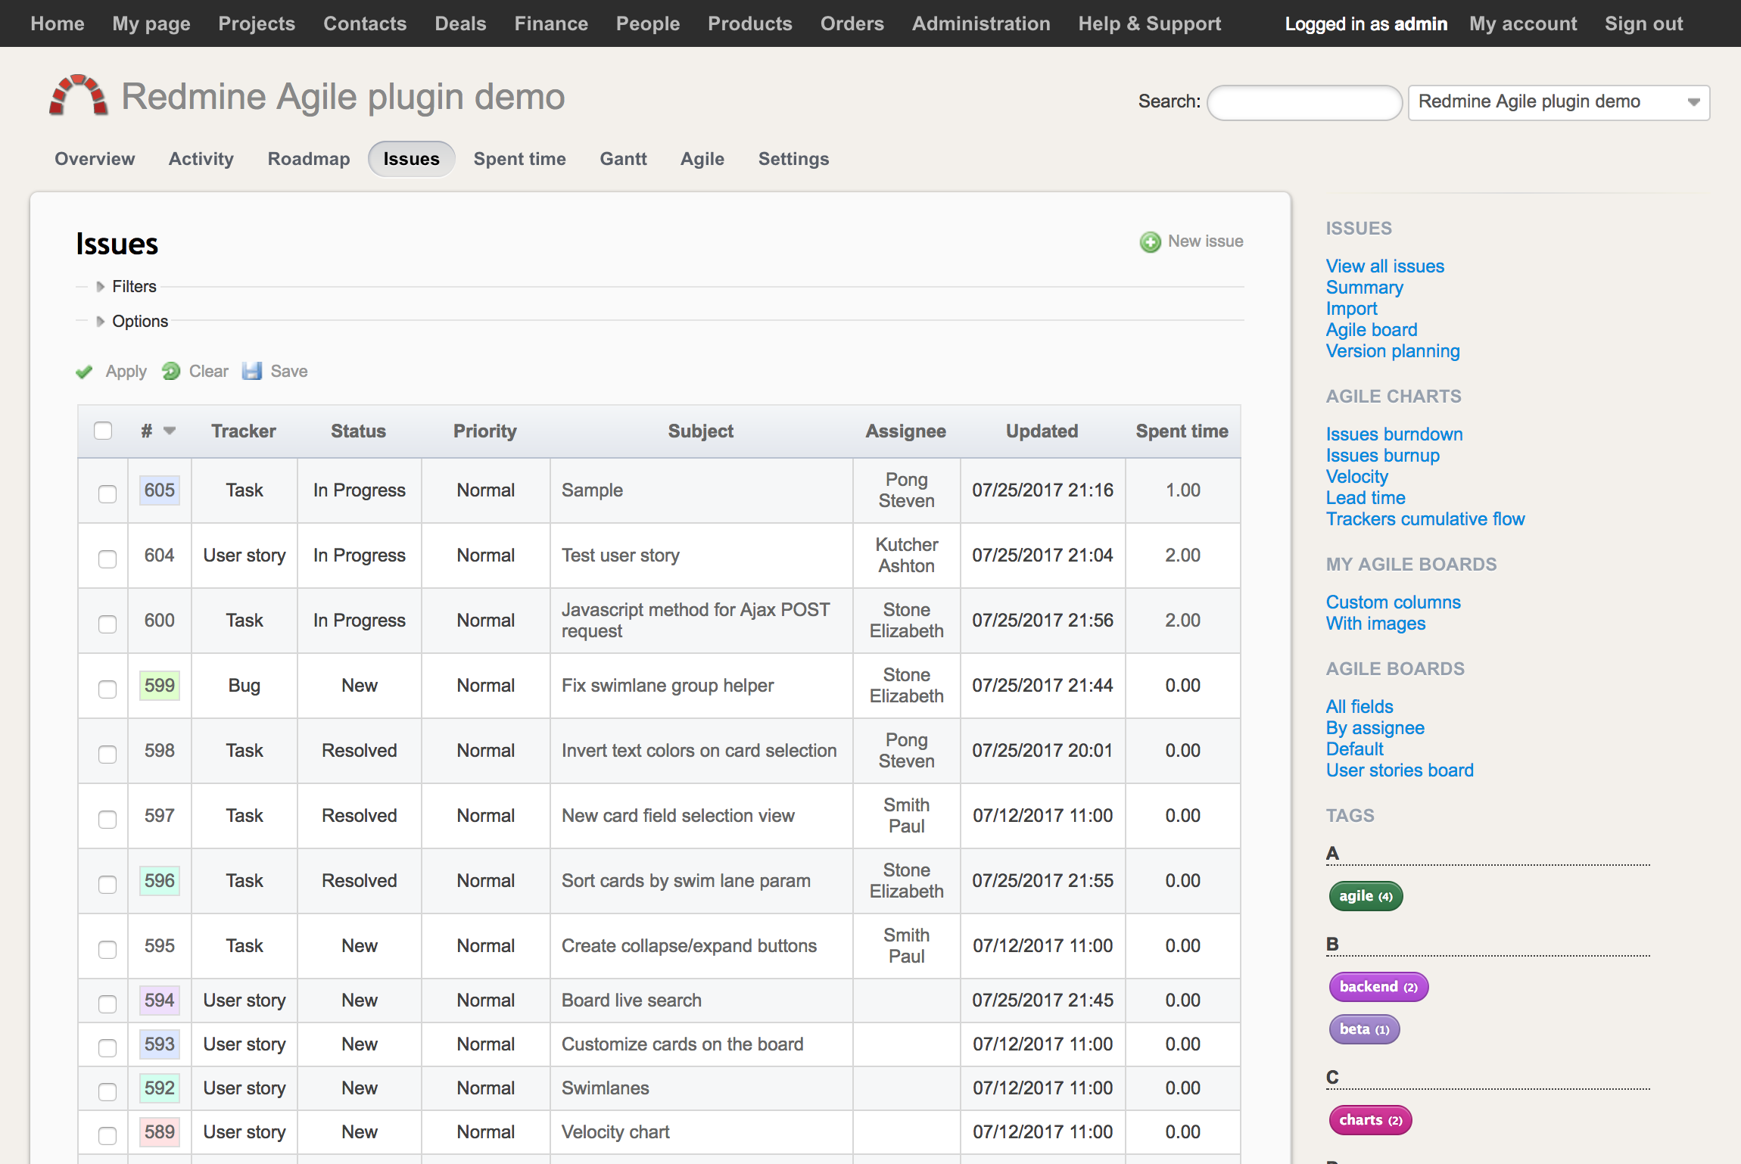Click the green New issue plus icon
The image size is (1741, 1164).
1150,242
